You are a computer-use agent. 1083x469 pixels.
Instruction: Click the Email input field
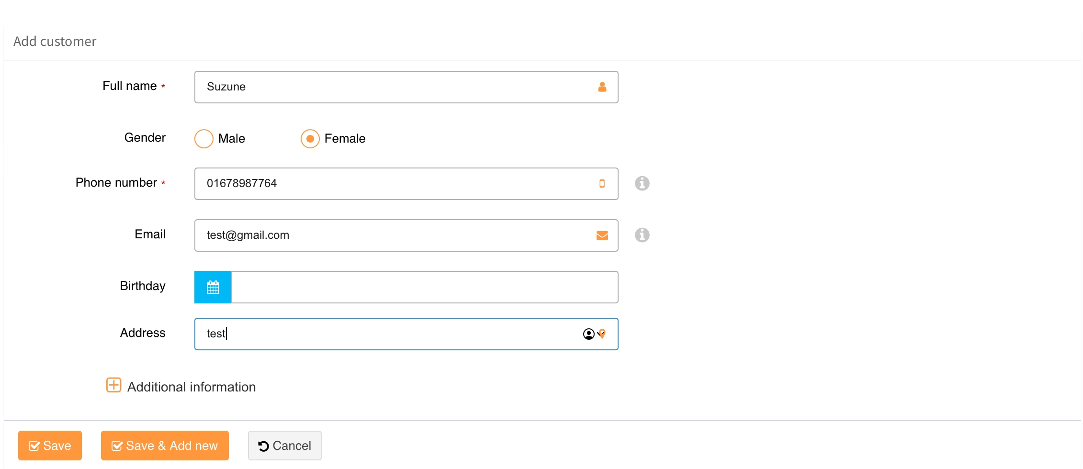click(393, 235)
